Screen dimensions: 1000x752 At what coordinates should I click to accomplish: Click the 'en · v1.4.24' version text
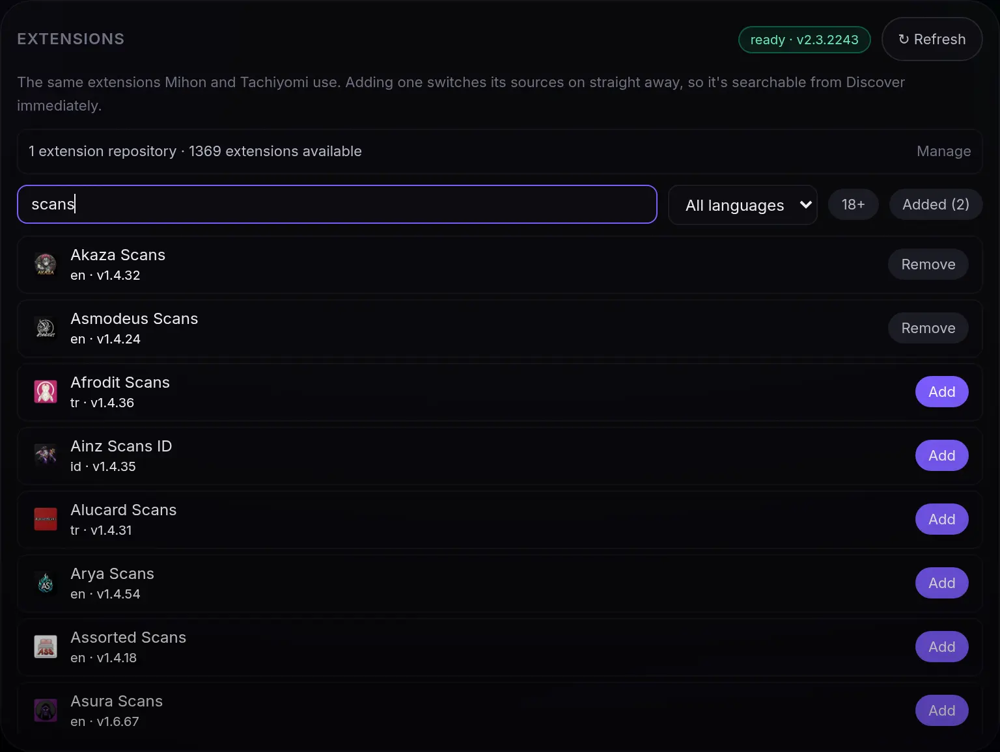click(105, 339)
